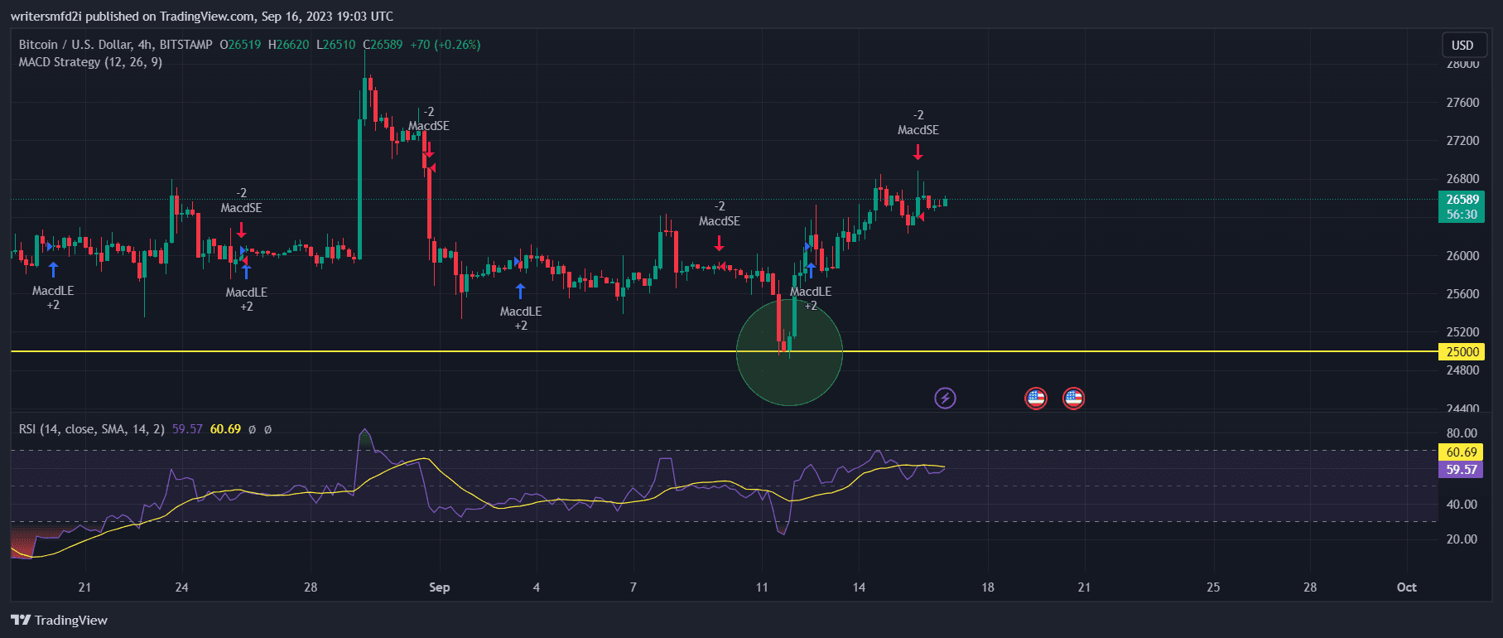Viewport: 1503px width, 638px height.
Task: Open the first US flag economic event
Action: [x=1036, y=399]
